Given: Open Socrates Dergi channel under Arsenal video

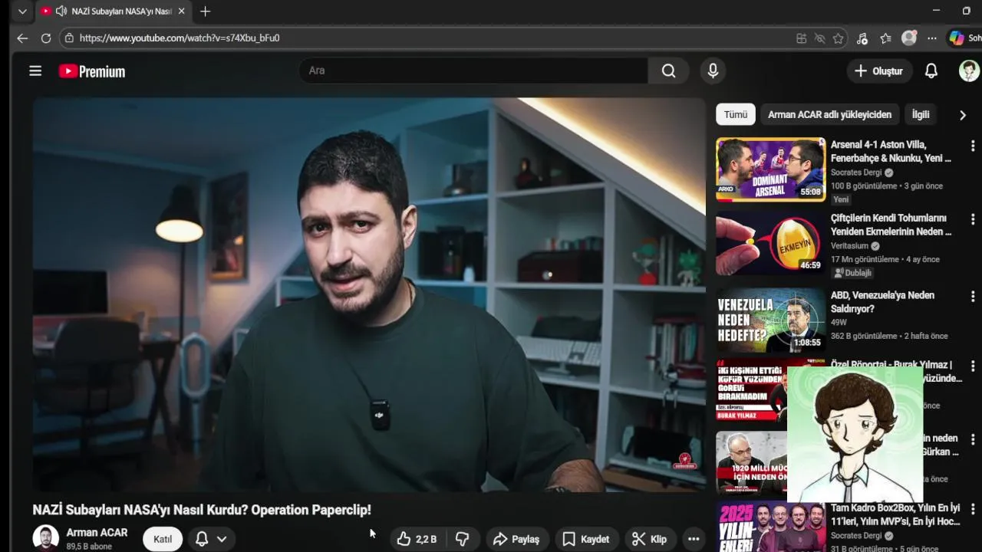Looking at the screenshot, I should click(856, 172).
